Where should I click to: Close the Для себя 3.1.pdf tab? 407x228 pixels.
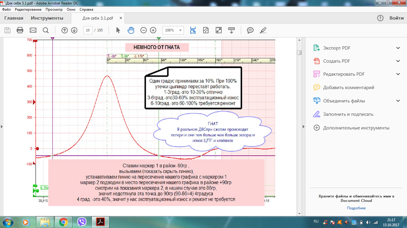pos(121,18)
